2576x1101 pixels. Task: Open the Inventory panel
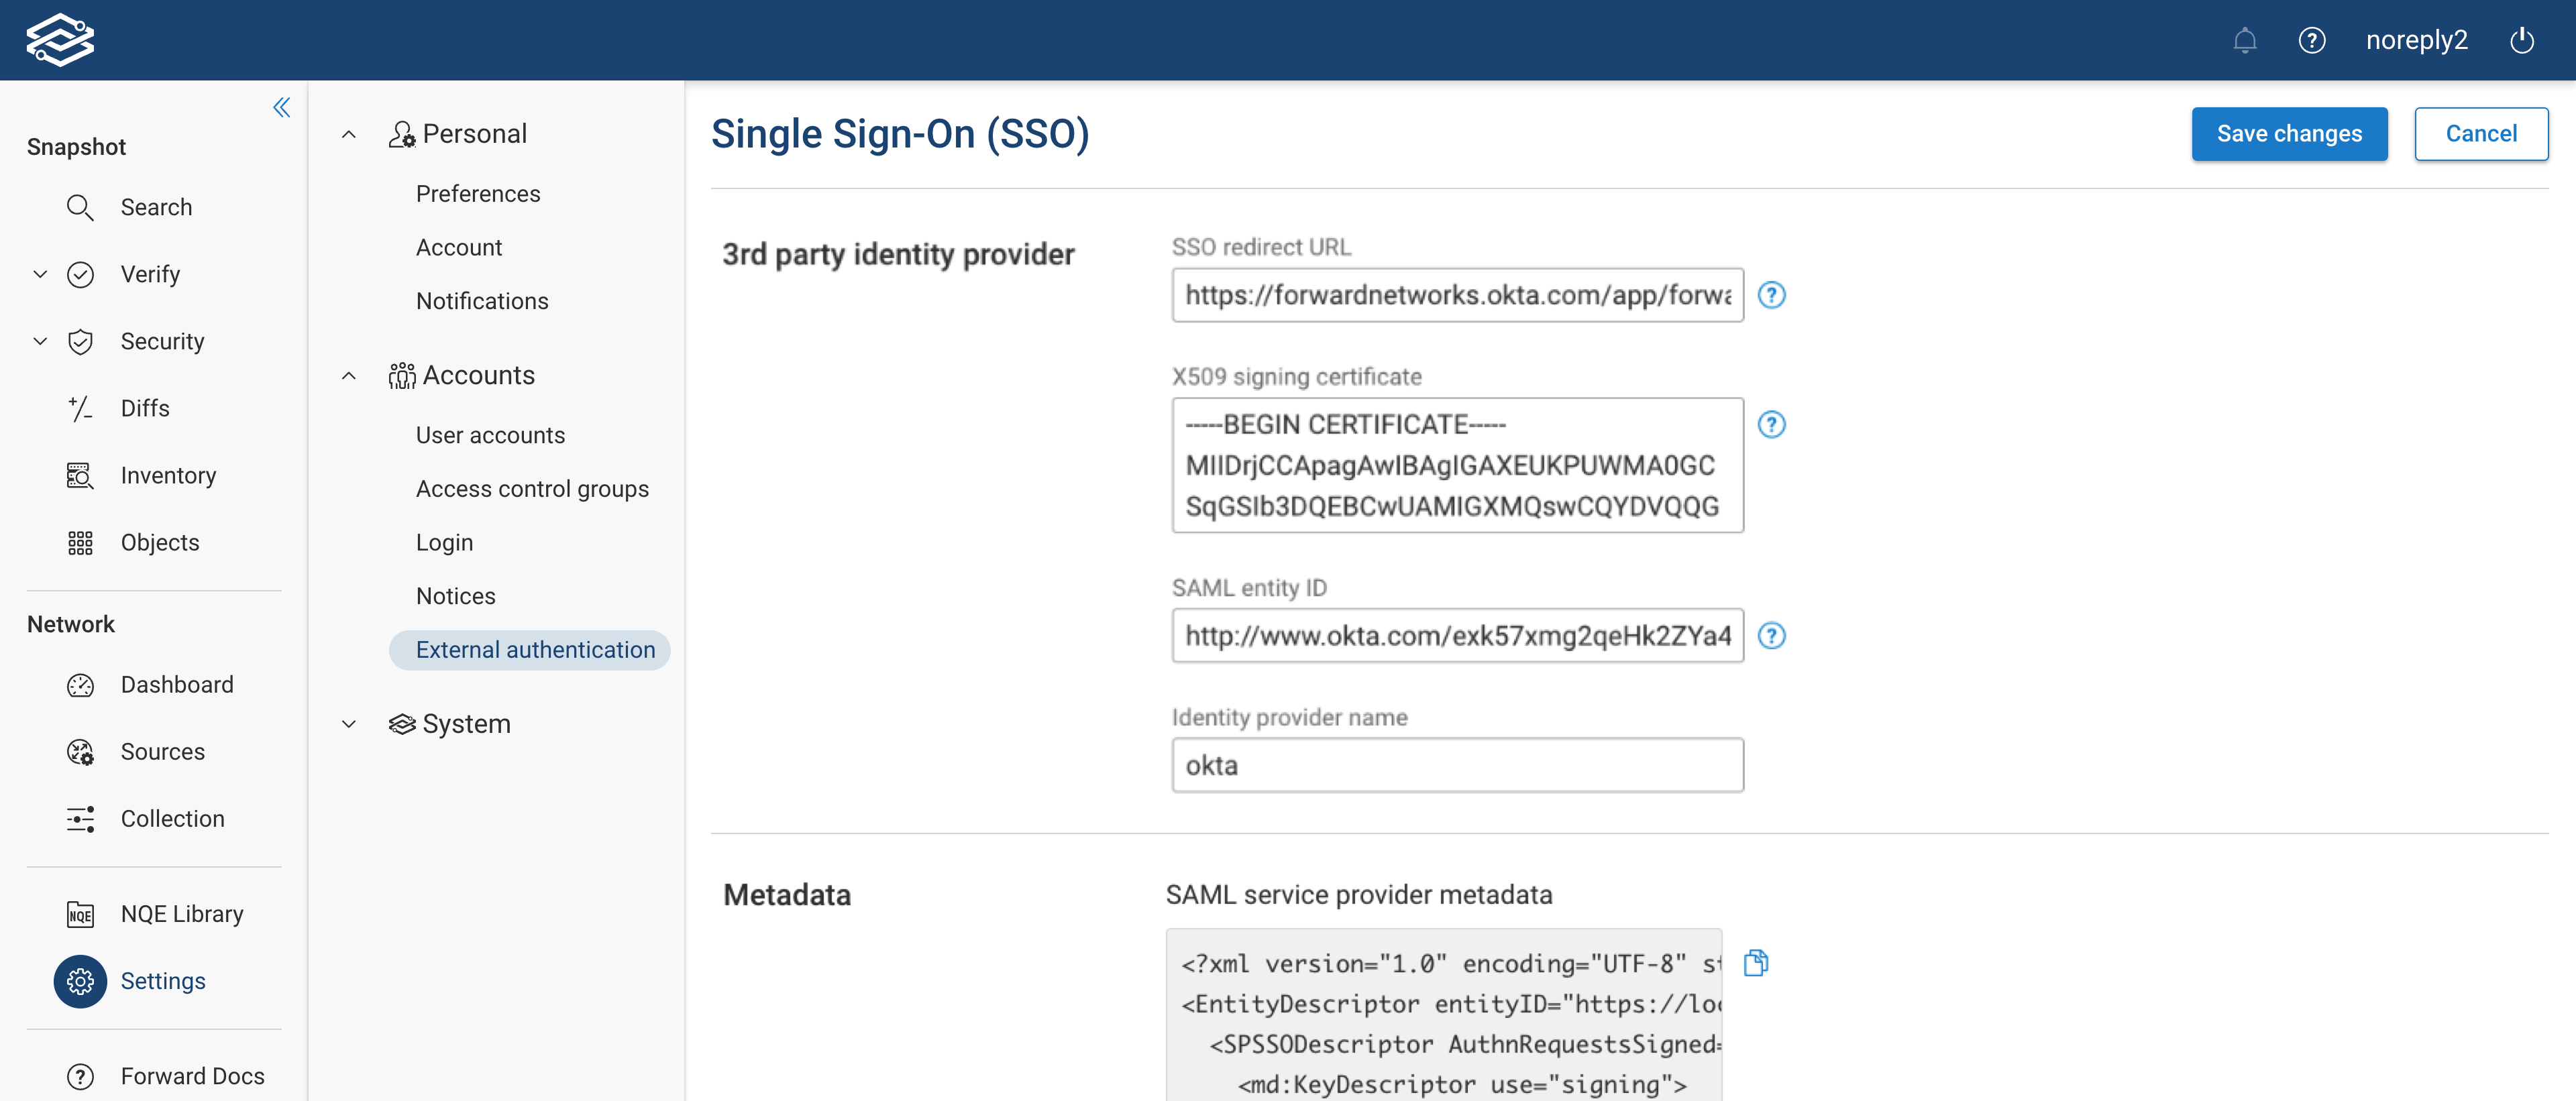(168, 475)
